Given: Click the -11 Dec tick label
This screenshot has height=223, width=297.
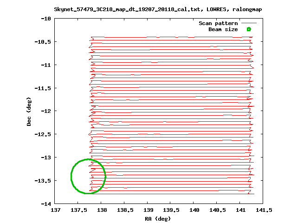Looking at the screenshot, I should pos(46,65).
